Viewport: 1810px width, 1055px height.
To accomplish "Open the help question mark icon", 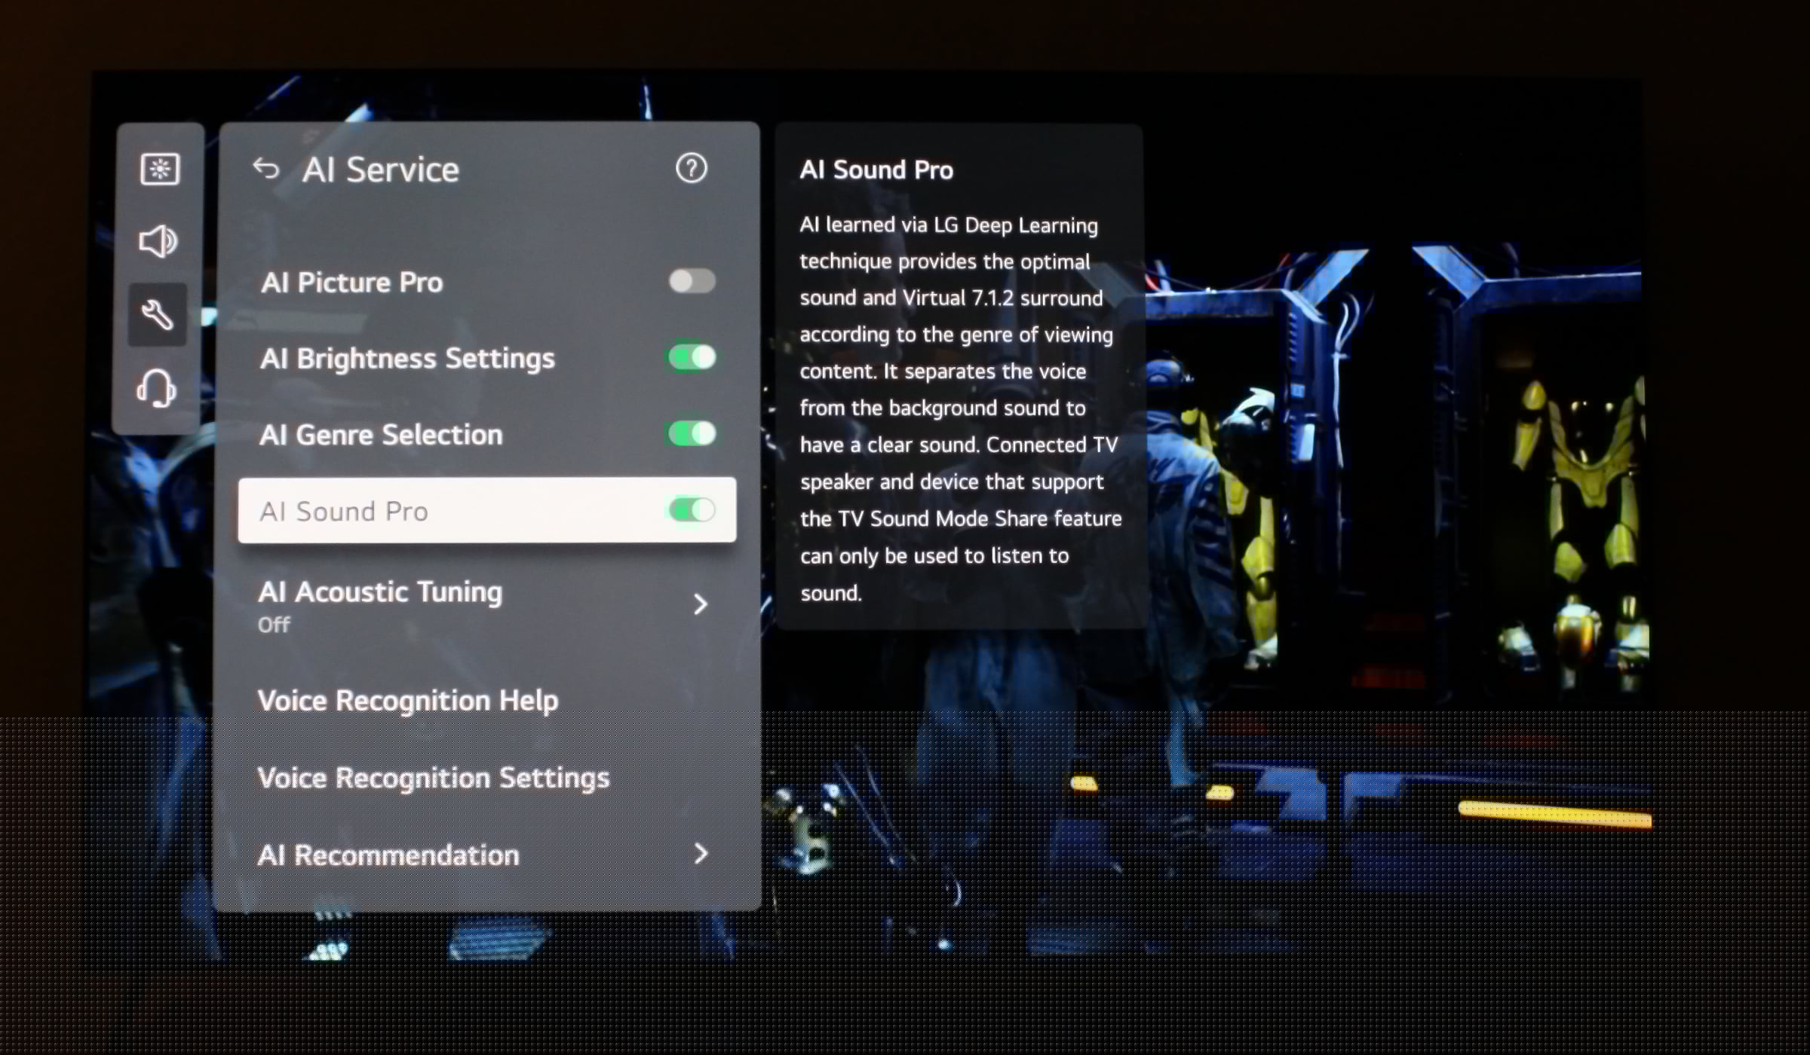I will (691, 168).
